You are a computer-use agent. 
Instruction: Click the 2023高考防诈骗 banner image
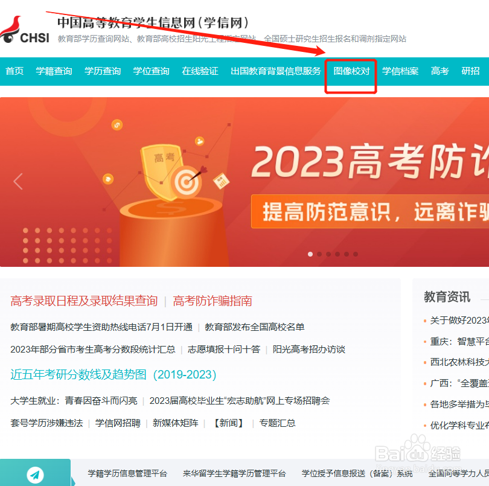click(x=245, y=182)
